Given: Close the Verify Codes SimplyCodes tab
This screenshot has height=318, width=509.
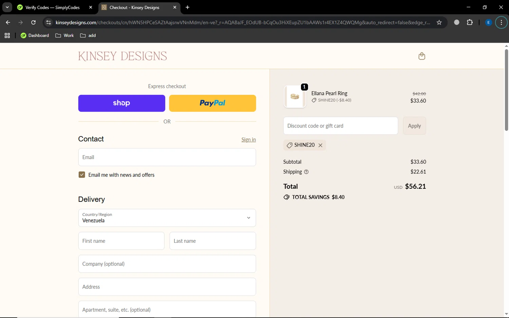Looking at the screenshot, I should 91,7.
